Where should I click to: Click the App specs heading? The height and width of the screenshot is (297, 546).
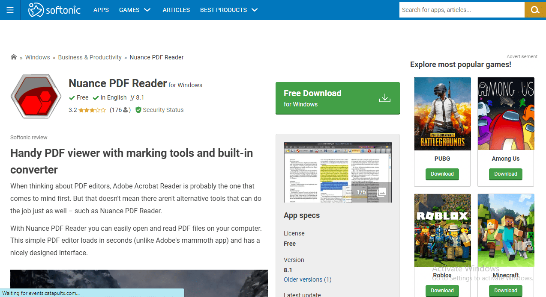[x=302, y=215]
